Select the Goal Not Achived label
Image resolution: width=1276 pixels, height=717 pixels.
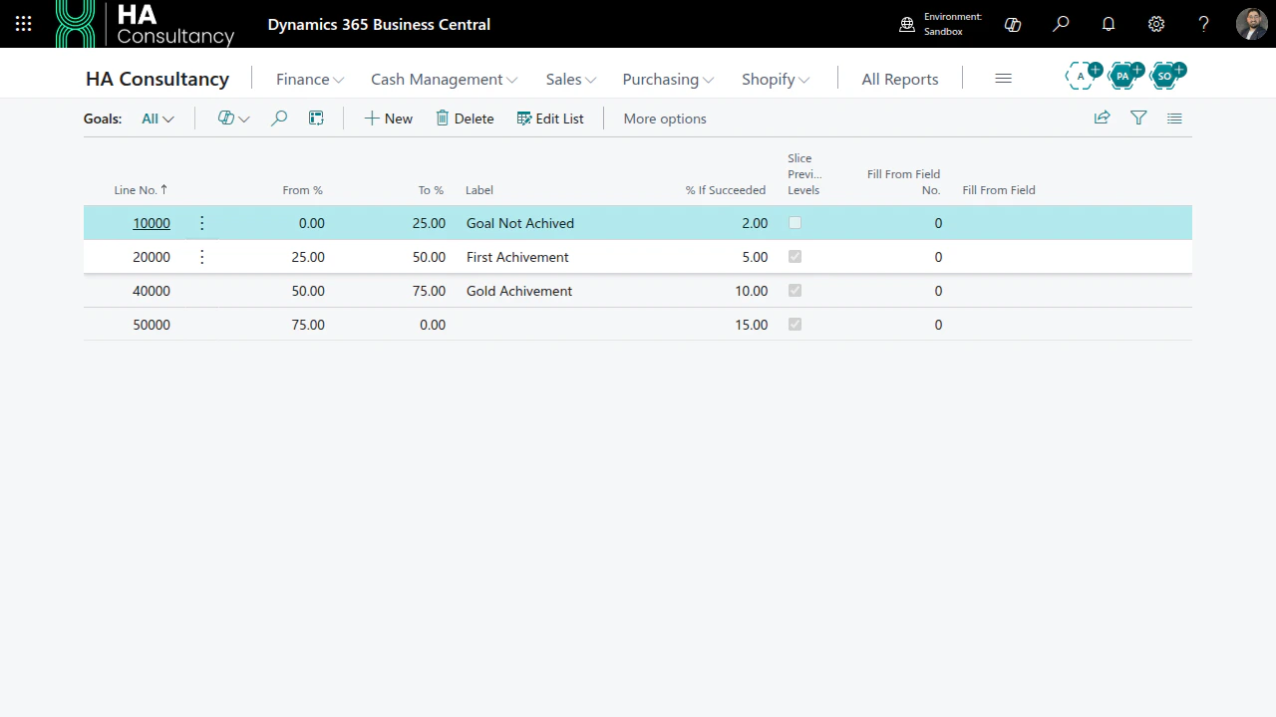(520, 223)
